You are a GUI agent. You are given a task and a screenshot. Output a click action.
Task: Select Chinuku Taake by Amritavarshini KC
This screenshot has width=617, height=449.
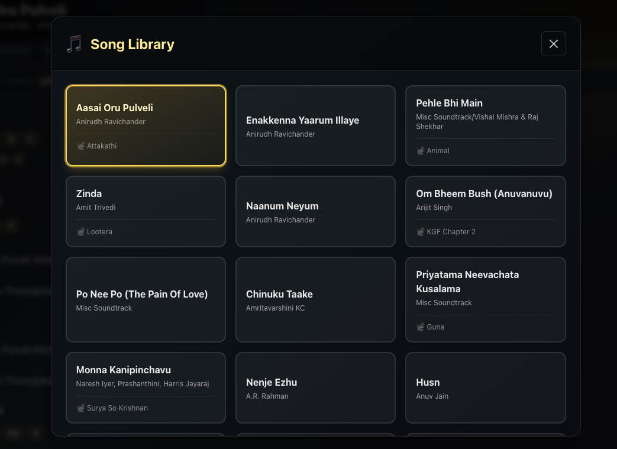[315, 299]
